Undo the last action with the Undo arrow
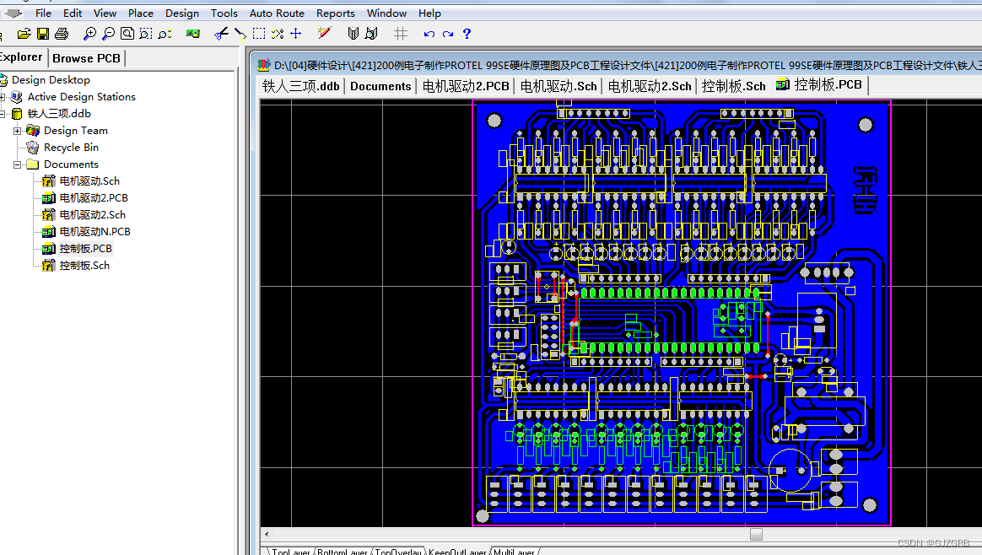 [429, 34]
